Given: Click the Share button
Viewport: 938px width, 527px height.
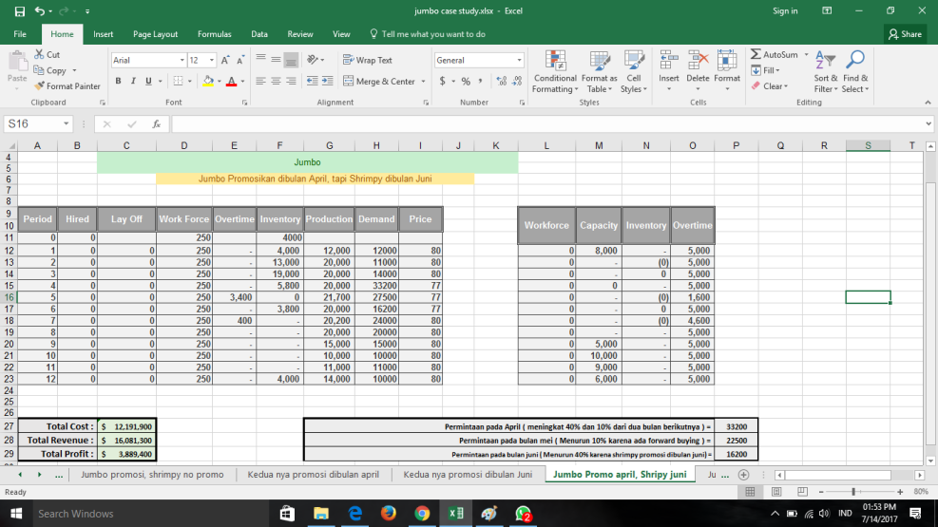Looking at the screenshot, I should point(905,34).
